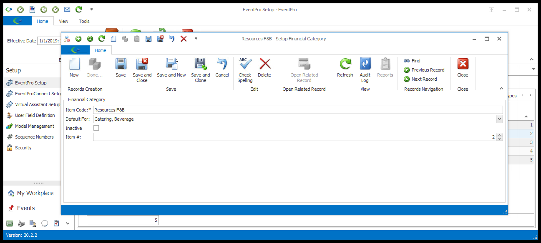Click the building with person icon in the navigation bar
This screenshot has height=243, width=541.
click(x=33, y=223)
